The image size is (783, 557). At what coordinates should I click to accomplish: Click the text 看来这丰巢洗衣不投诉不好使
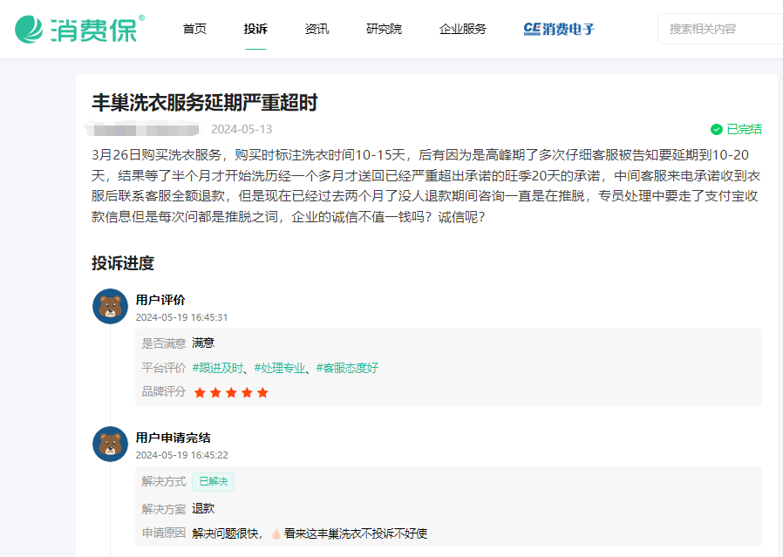(356, 533)
